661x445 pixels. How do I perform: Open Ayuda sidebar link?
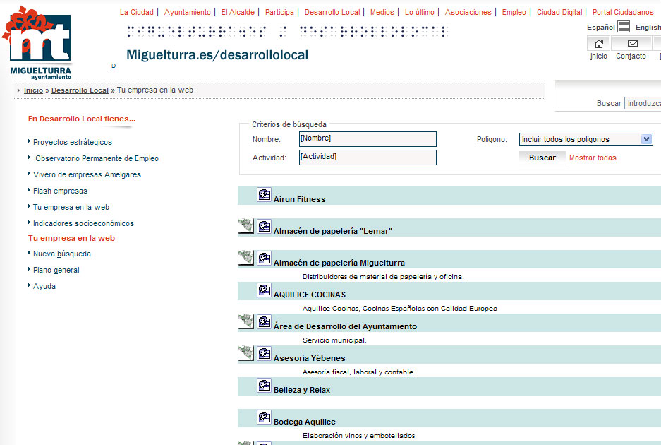coord(44,286)
